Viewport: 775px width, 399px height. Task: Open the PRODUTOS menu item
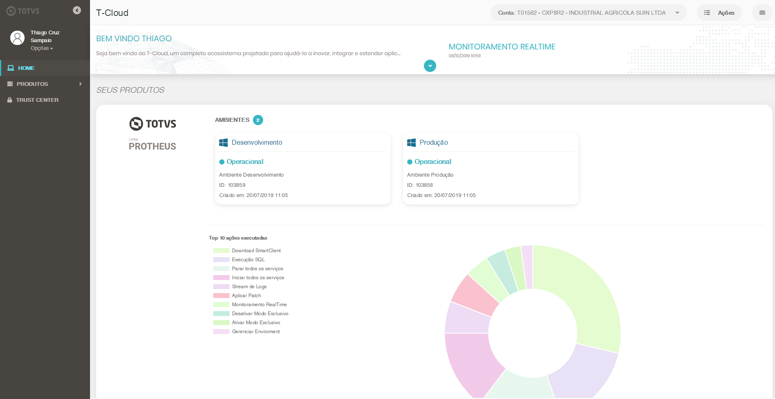45,84
